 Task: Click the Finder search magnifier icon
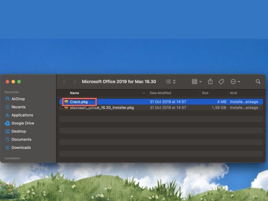point(258,81)
